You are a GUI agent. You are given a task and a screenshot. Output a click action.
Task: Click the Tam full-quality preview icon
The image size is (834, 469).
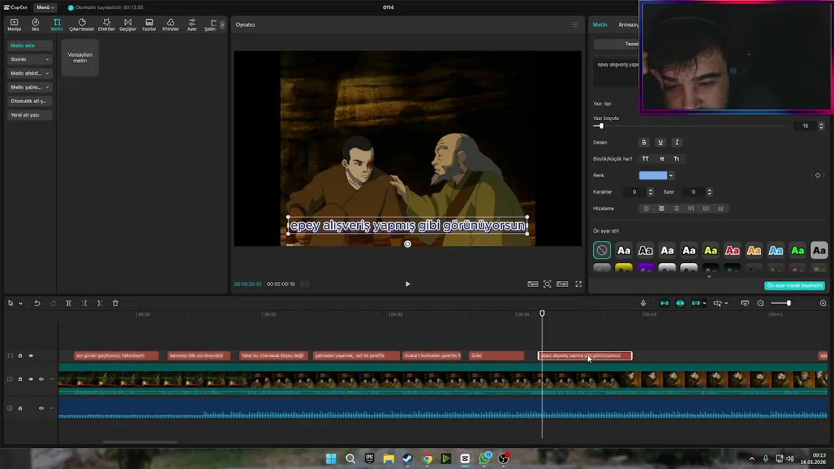pos(533,284)
